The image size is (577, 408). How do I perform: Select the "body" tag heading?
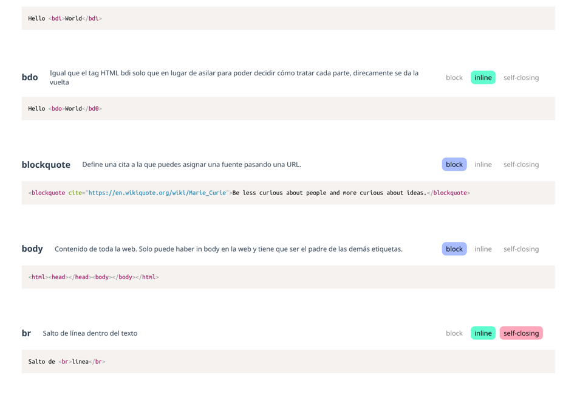[32, 249]
